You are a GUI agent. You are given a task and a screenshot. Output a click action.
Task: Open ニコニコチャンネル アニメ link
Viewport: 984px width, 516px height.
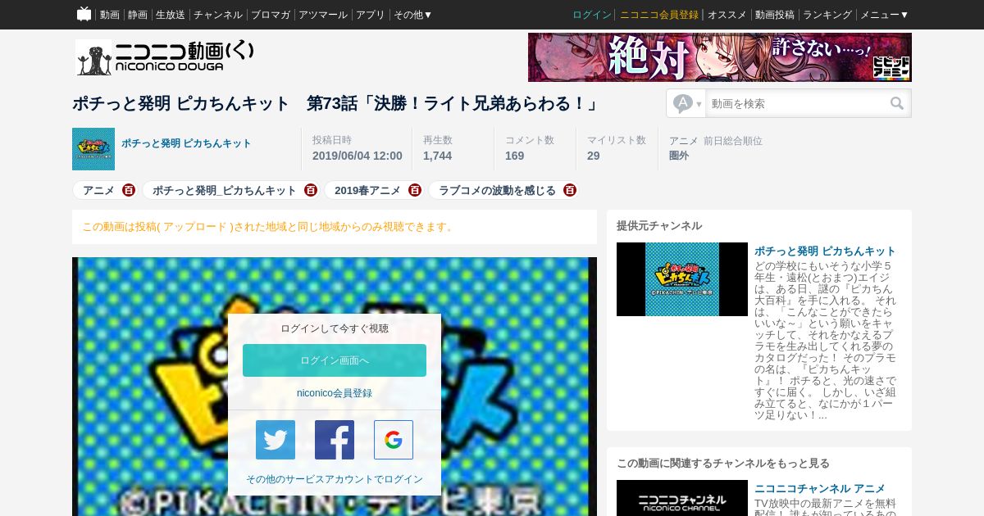click(x=820, y=488)
